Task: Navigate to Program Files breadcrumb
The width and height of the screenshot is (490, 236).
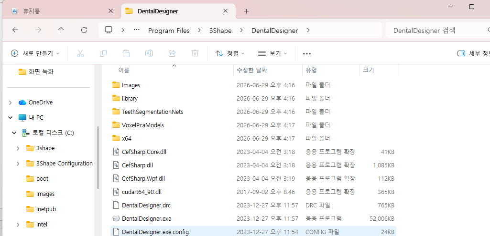Action: click(169, 31)
